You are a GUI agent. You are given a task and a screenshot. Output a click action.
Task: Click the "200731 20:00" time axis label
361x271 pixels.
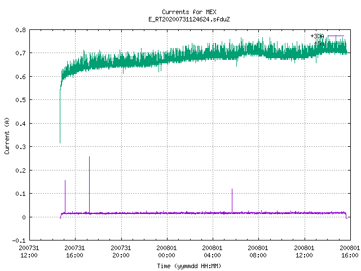point(121,252)
